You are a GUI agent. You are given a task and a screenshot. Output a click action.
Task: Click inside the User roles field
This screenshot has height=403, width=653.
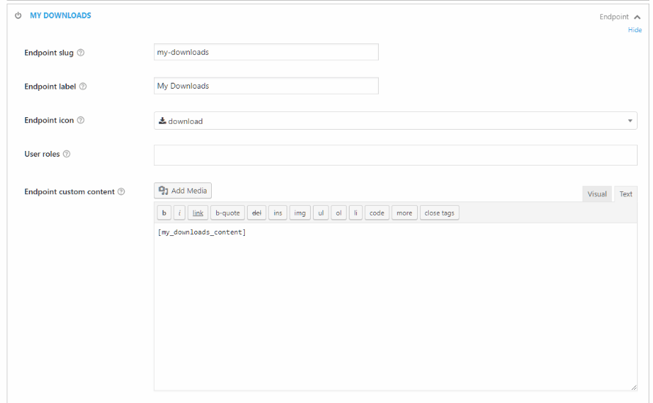point(395,155)
